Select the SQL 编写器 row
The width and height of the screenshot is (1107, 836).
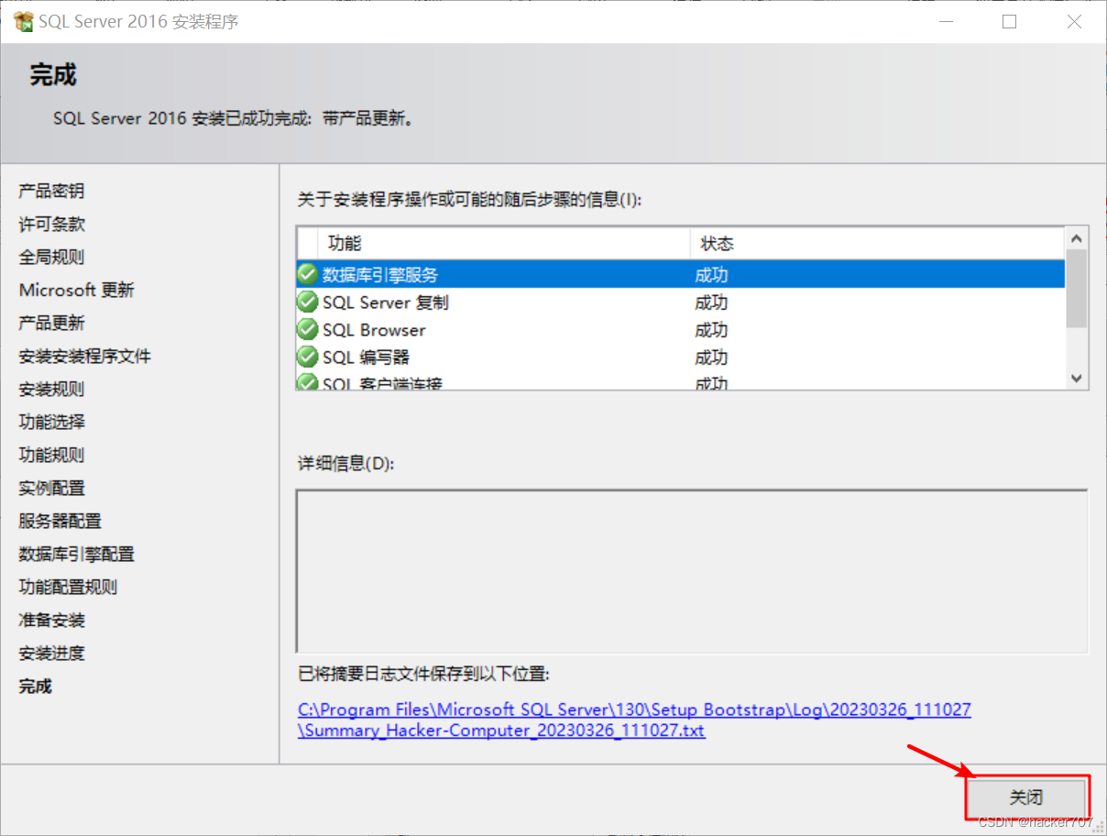click(x=681, y=357)
